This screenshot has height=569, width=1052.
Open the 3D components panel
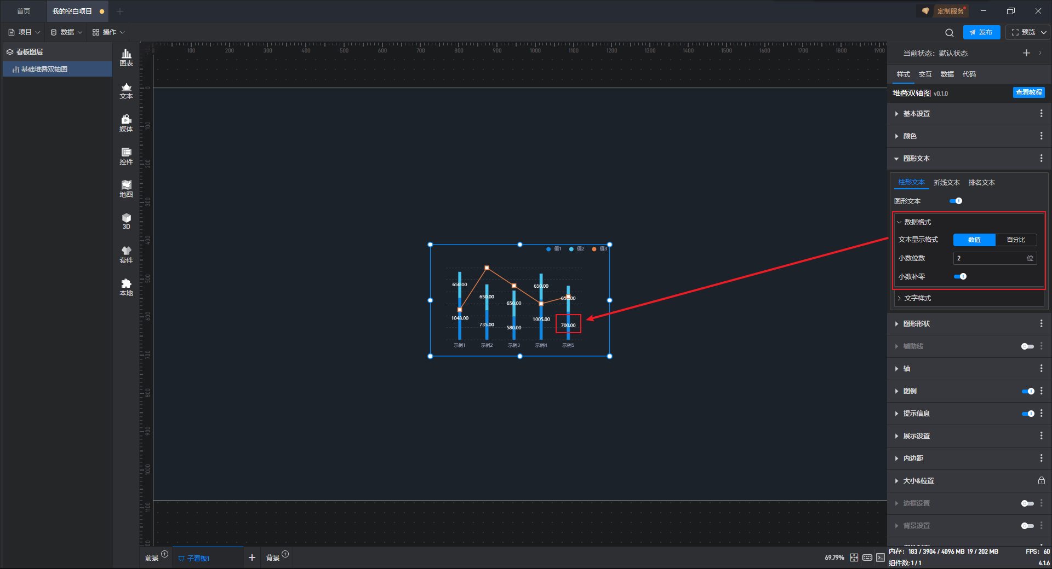tap(126, 221)
